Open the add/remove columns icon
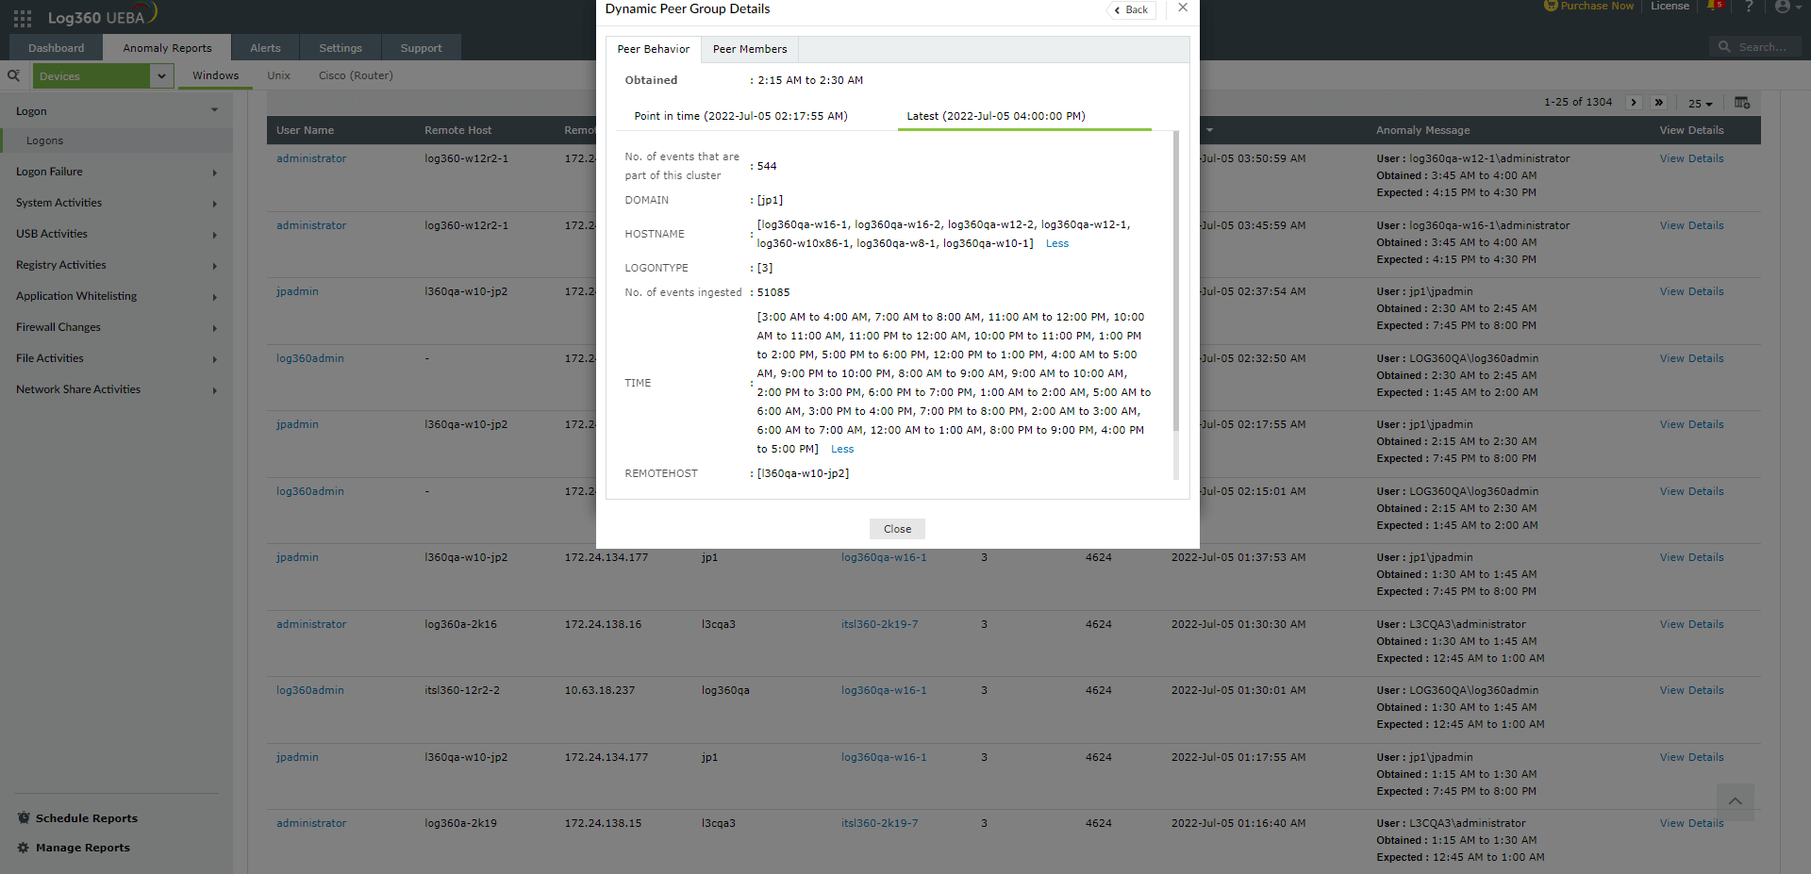The image size is (1811, 874). point(1741,102)
